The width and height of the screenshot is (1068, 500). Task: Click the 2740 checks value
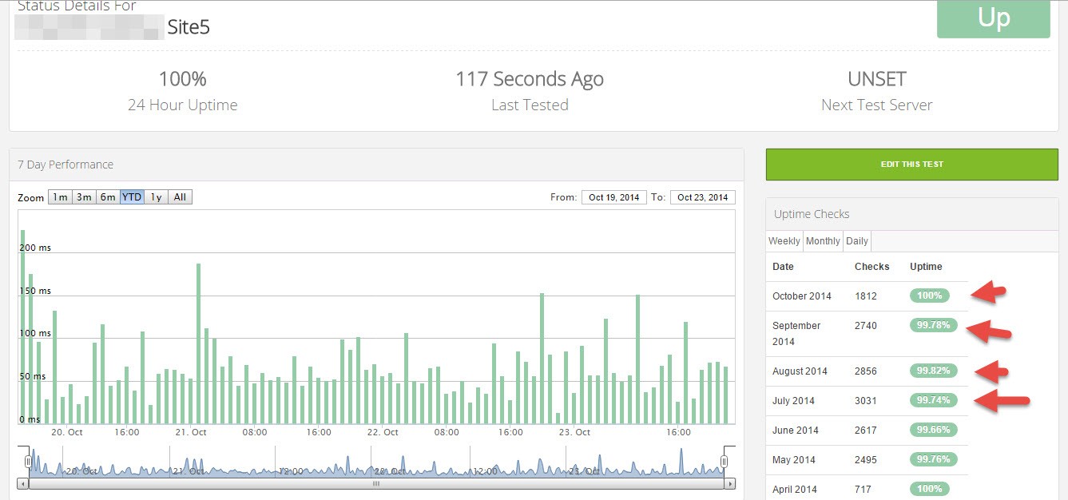pos(866,326)
